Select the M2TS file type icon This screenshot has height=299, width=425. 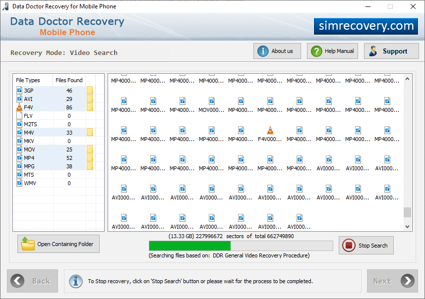[19, 124]
